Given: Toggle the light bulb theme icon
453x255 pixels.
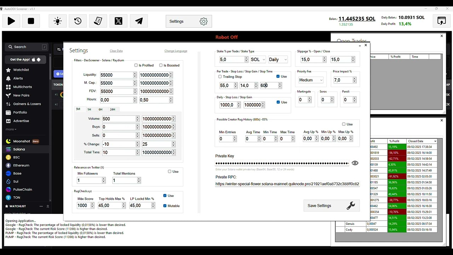Looking at the screenshot, I should [x=57, y=21].
